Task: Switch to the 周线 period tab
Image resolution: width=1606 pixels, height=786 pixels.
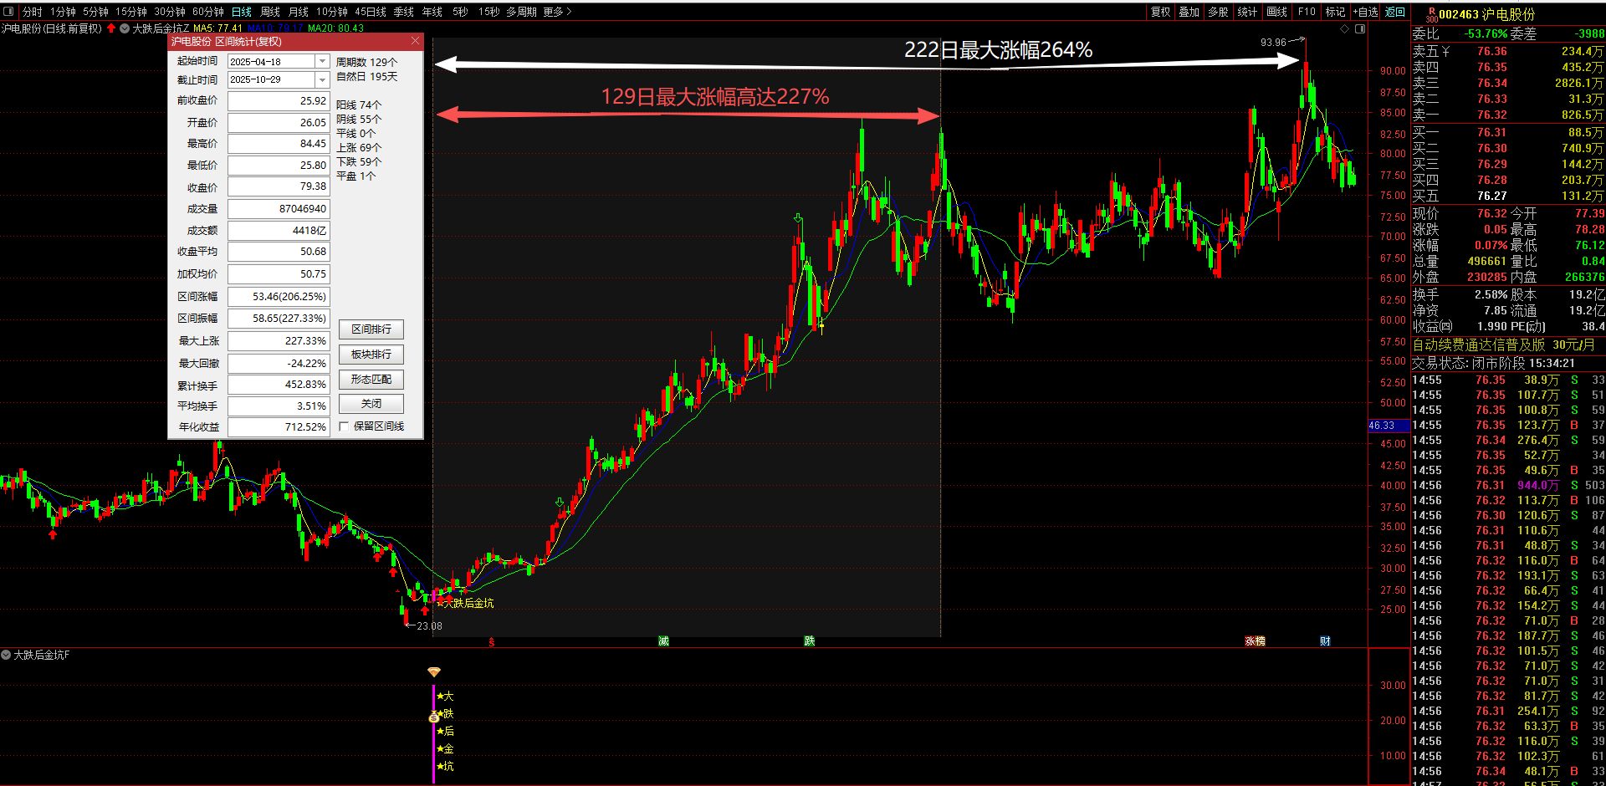Action: coord(270,12)
